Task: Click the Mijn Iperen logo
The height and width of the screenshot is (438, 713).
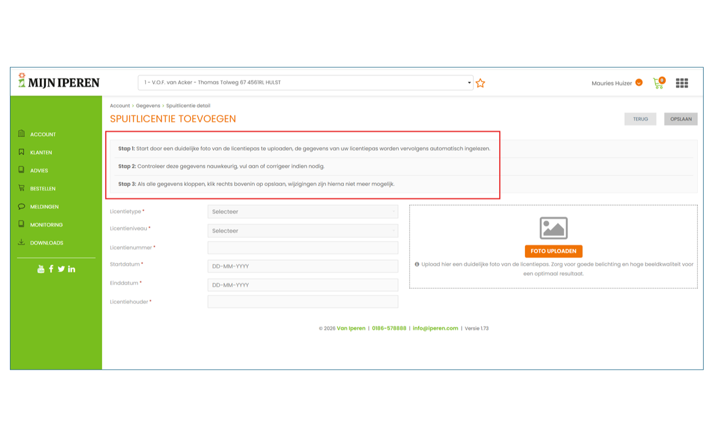Action: pos(59,81)
